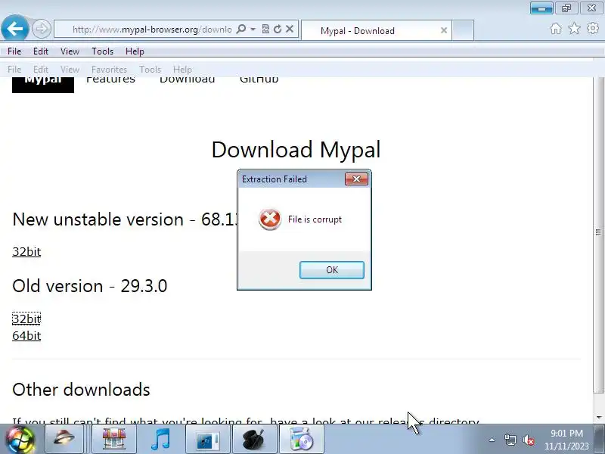Click the scrollbar down arrow
The image size is (605, 454).
(x=599, y=417)
